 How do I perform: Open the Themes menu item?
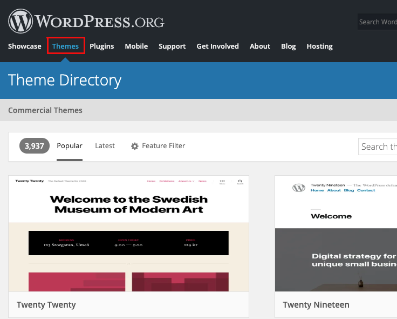[x=66, y=46]
